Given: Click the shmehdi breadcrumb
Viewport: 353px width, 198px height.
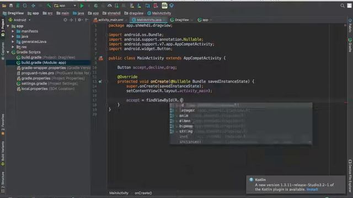Looking at the screenshot, I should [111, 13].
